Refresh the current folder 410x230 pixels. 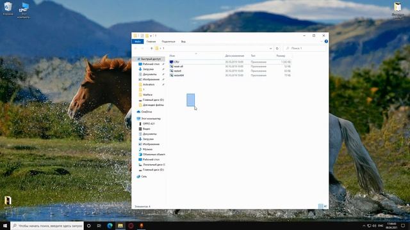(x=277, y=49)
